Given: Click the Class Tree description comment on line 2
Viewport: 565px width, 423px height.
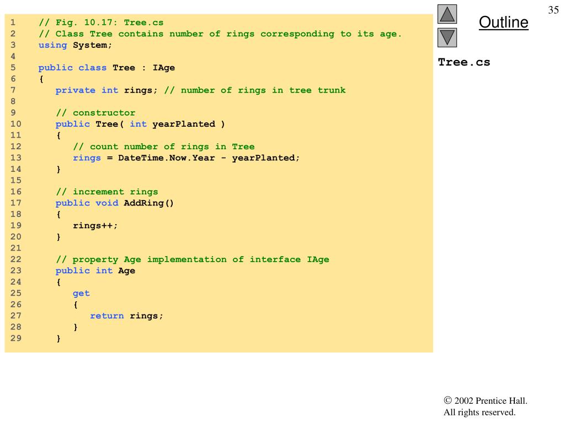Looking at the screenshot, I should tap(220, 34).
